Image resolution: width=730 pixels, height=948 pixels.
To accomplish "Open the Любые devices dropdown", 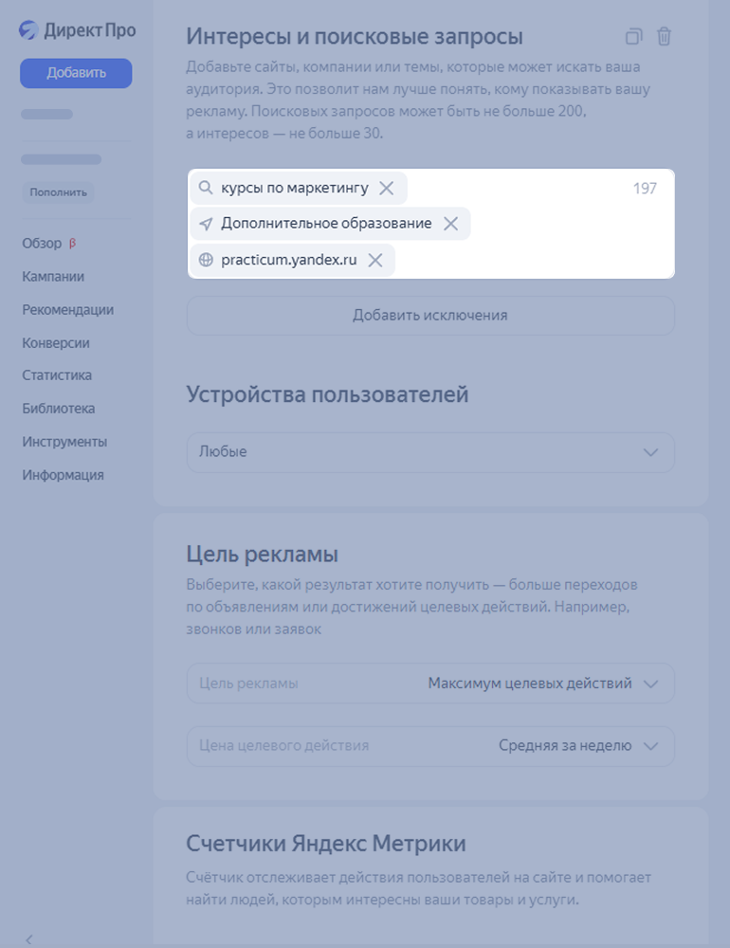I will coord(430,452).
